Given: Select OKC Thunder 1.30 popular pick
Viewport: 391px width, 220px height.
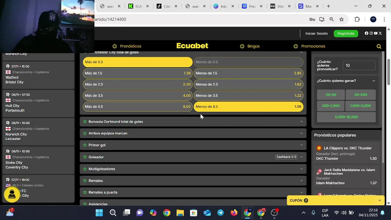Looking at the screenshot, I should (346, 153).
